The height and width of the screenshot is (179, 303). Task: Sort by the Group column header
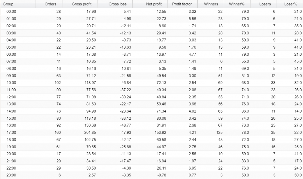tap(8, 4)
